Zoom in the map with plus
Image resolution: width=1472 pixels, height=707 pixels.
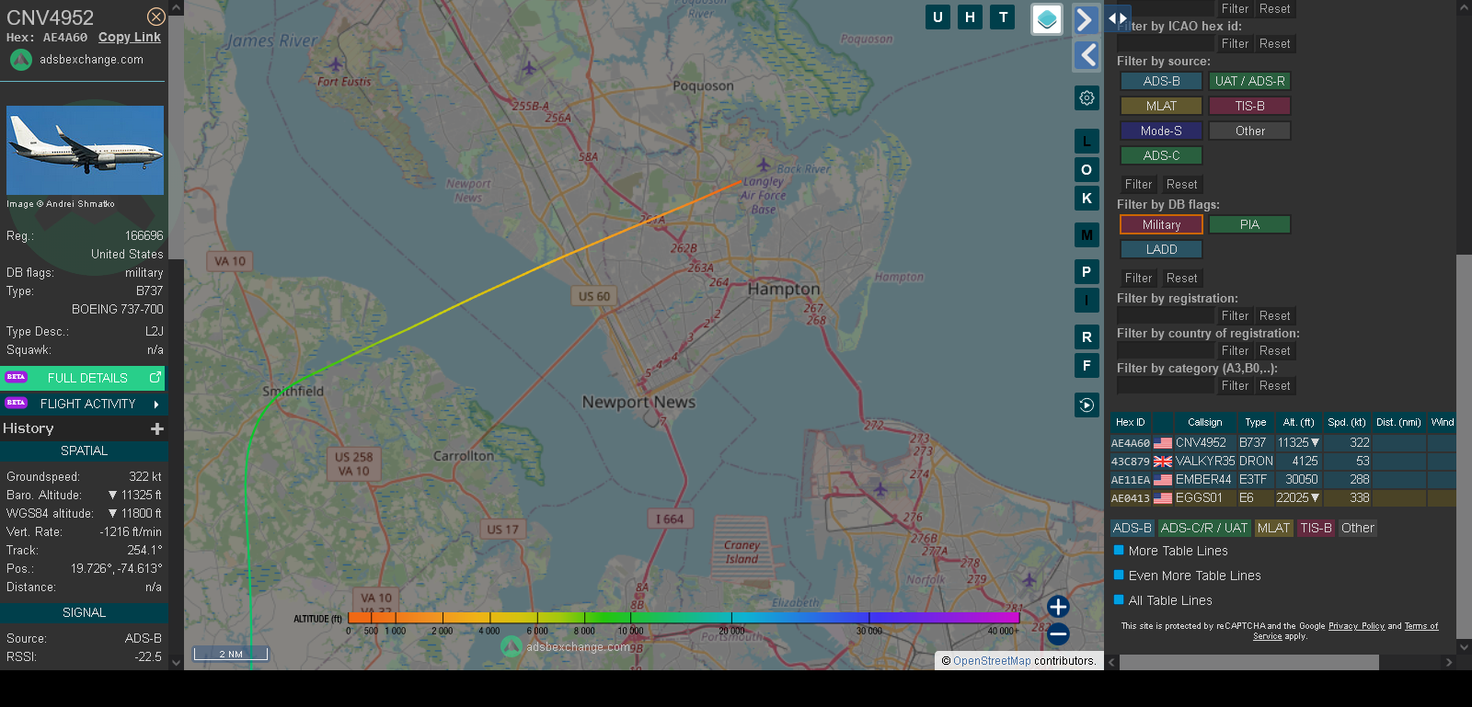coord(1058,607)
